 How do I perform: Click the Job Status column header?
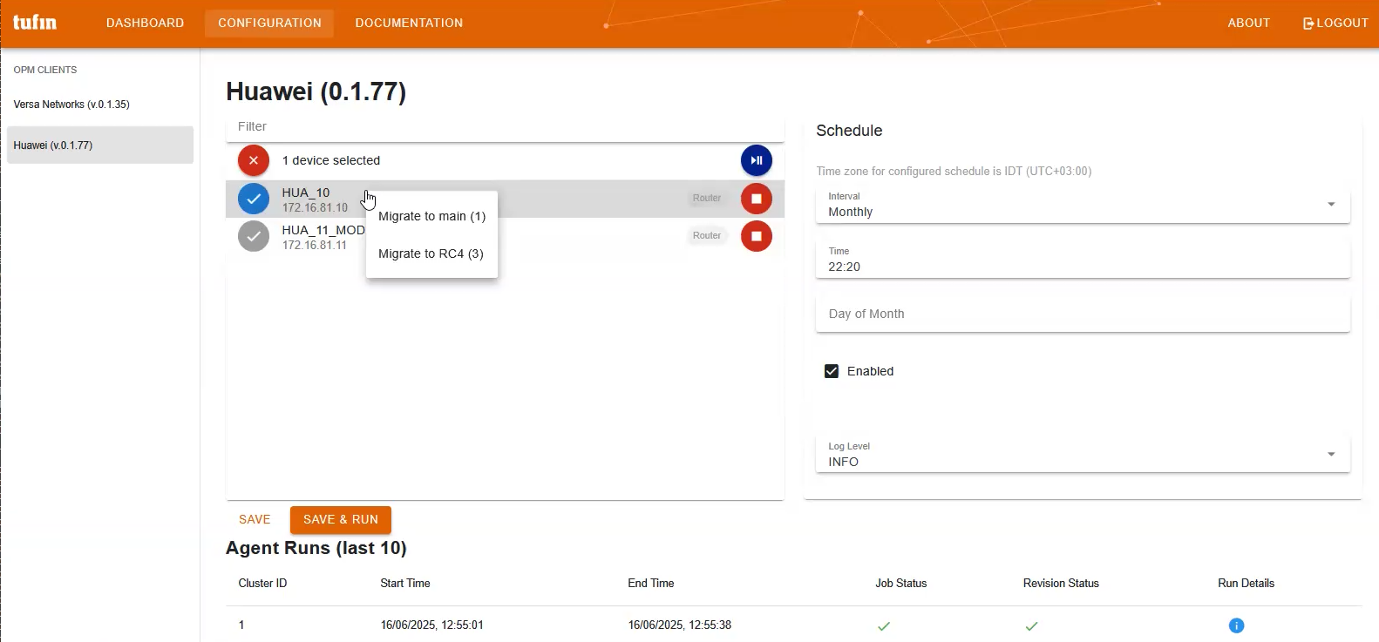coord(901,583)
